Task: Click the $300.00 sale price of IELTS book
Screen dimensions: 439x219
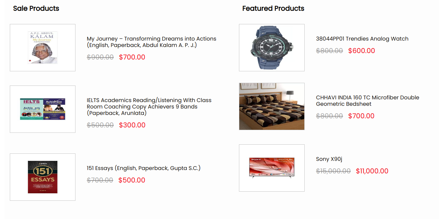Action: [132, 125]
